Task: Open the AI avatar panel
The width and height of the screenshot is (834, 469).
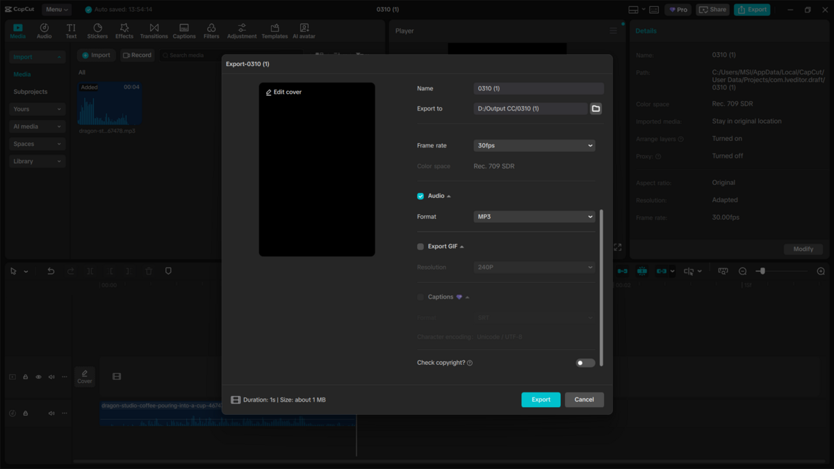Action: pos(303,30)
